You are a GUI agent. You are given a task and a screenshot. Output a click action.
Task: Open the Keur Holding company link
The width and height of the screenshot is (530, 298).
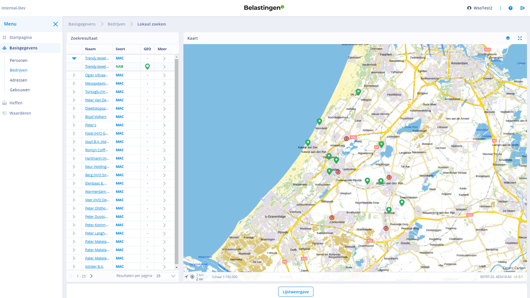tap(97, 167)
